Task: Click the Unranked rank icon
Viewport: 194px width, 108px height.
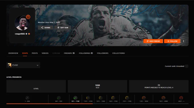Action: [x=187, y=66]
